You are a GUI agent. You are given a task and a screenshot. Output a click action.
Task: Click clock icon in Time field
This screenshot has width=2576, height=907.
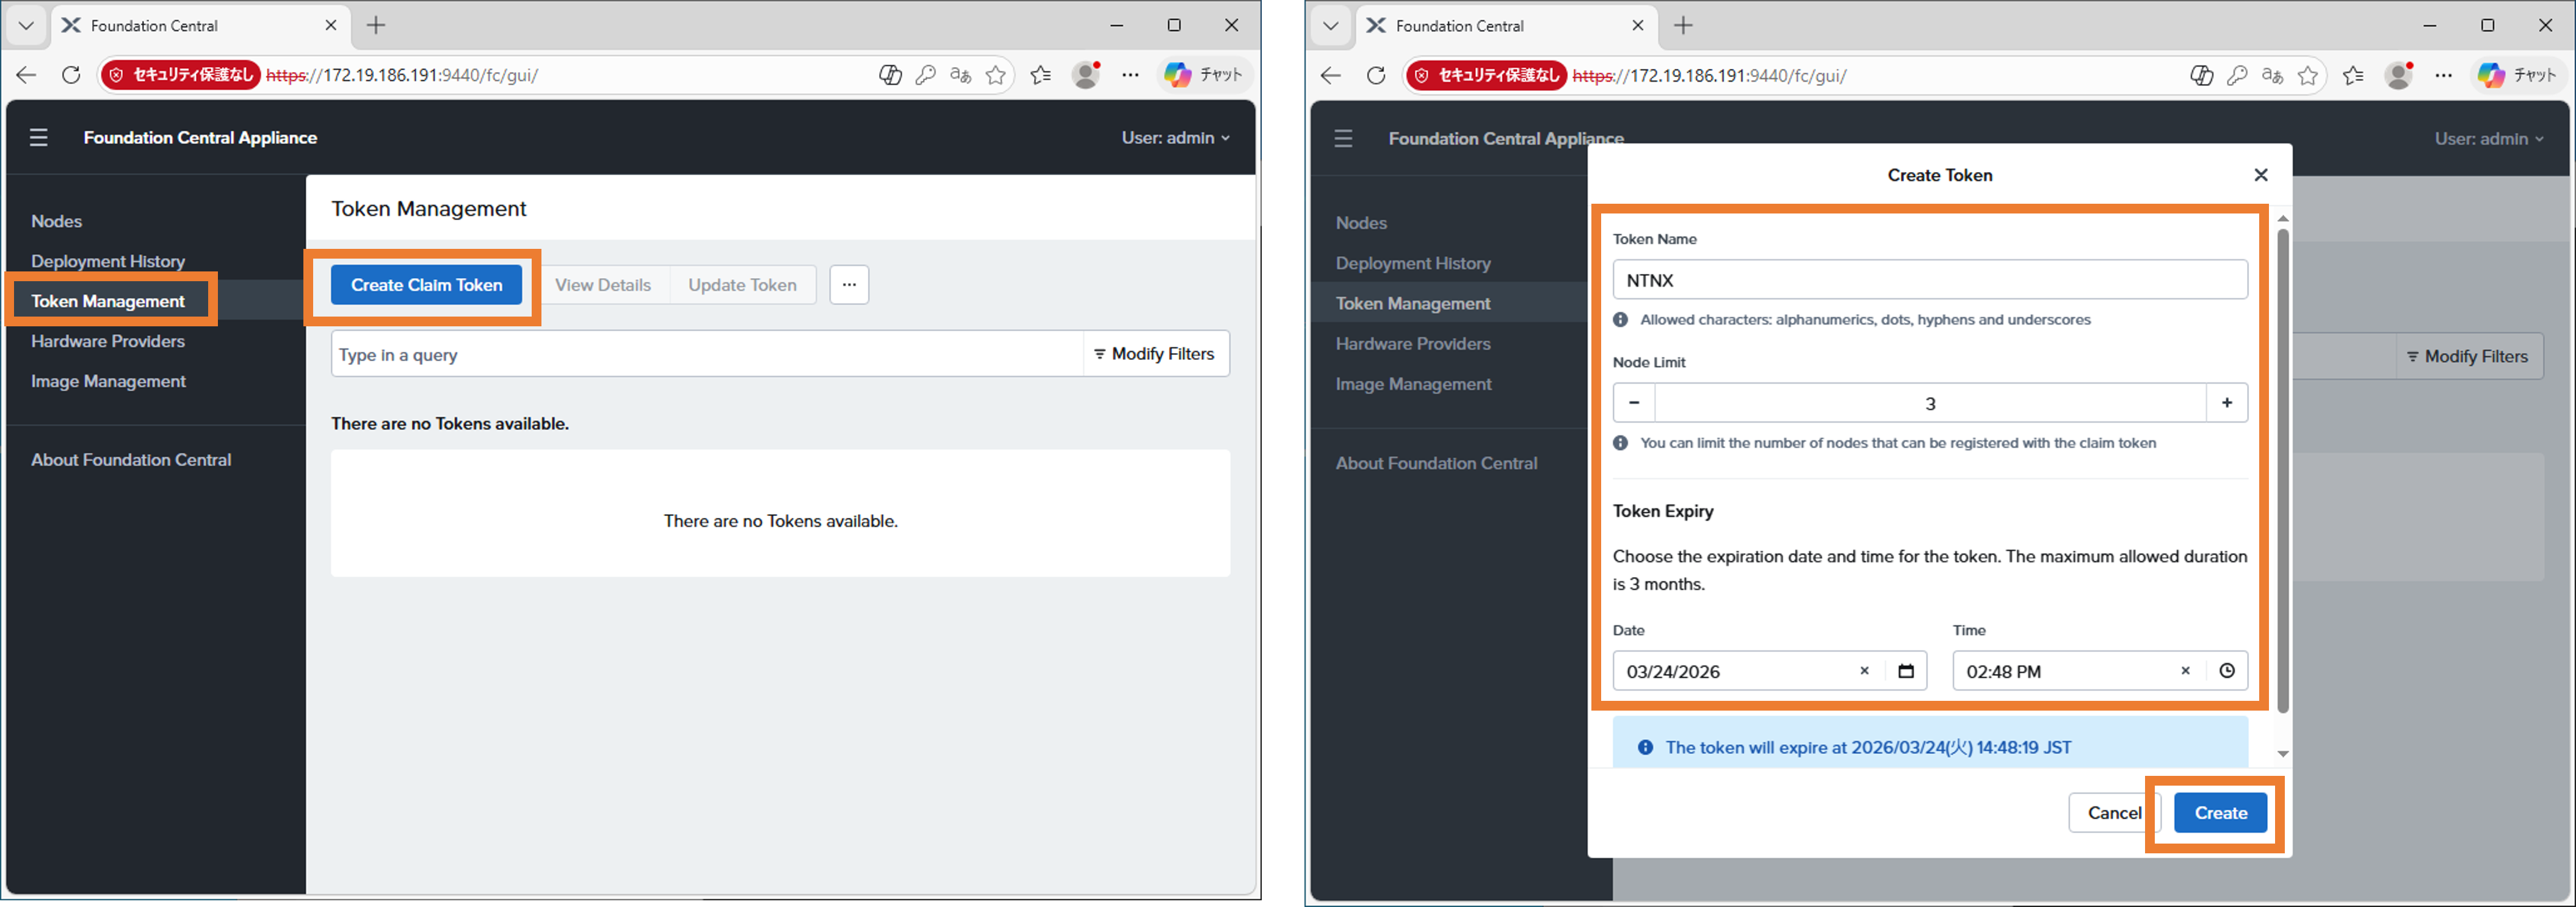point(2226,672)
